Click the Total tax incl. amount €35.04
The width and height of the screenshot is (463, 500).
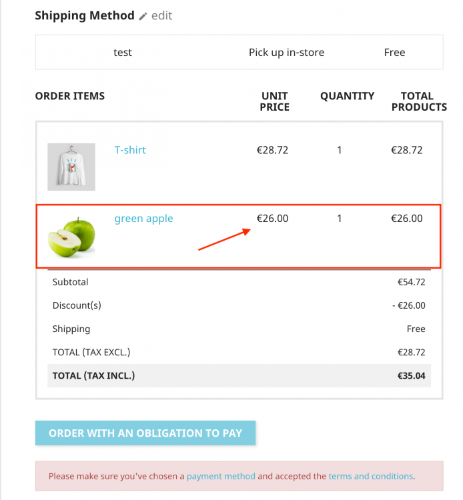coord(412,375)
